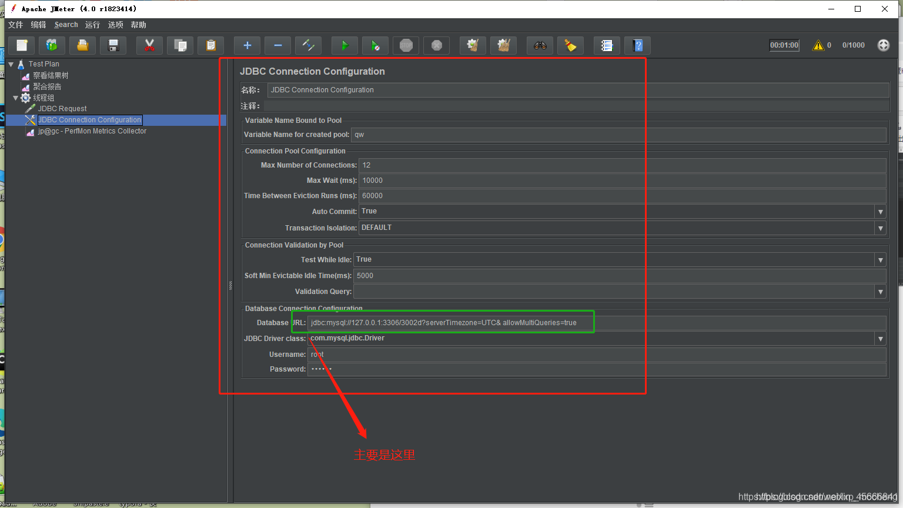903x508 pixels.
Task: Open the Auto Commit dropdown
Action: [880, 212]
